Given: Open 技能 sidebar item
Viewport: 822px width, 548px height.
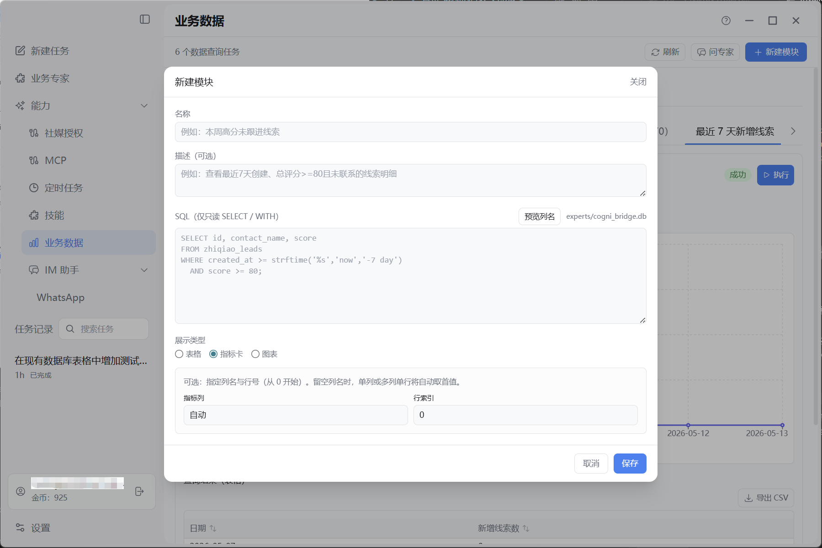Looking at the screenshot, I should [89, 215].
